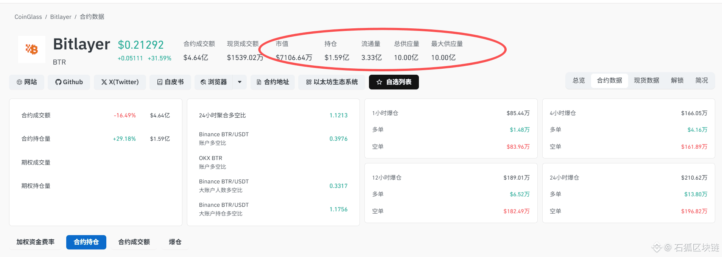This screenshot has width=722, height=257.
Task: Click the +0.05111 change value
Action: coord(130,58)
